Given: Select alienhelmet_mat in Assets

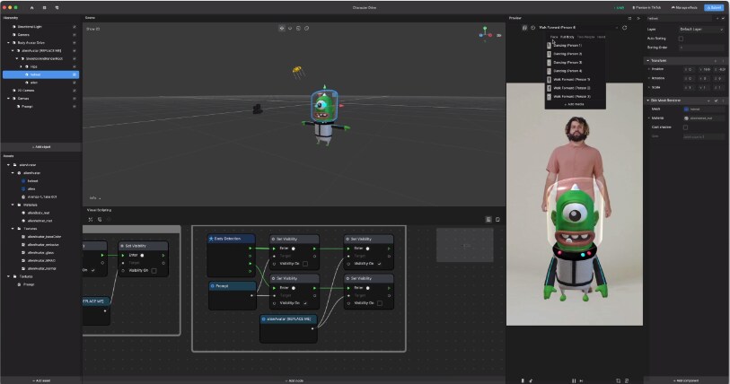Looking at the screenshot, I should pos(40,221).
